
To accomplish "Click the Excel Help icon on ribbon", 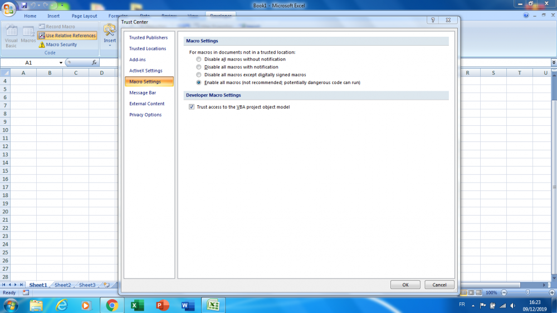I will point(526,15).
